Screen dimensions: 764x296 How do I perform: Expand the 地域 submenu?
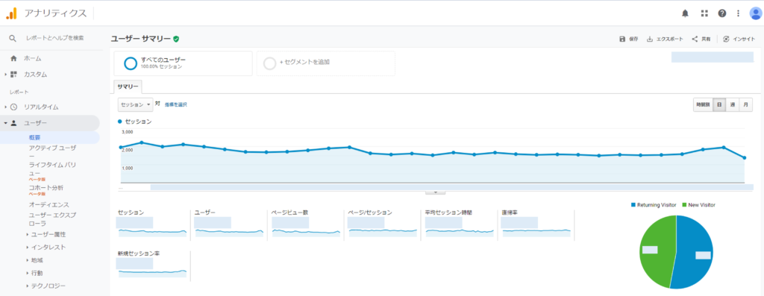[28, 260]
